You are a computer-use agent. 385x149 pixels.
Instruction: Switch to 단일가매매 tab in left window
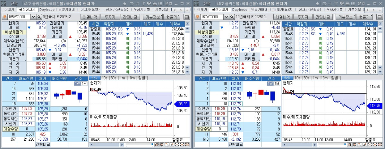pos(67,10)
